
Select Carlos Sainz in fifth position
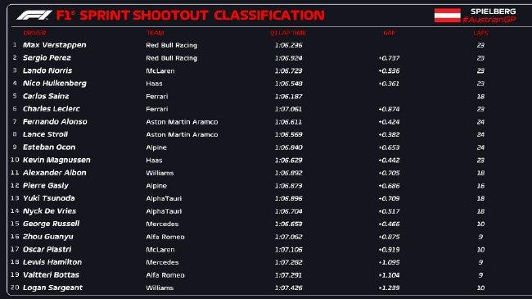click(46, 96)
